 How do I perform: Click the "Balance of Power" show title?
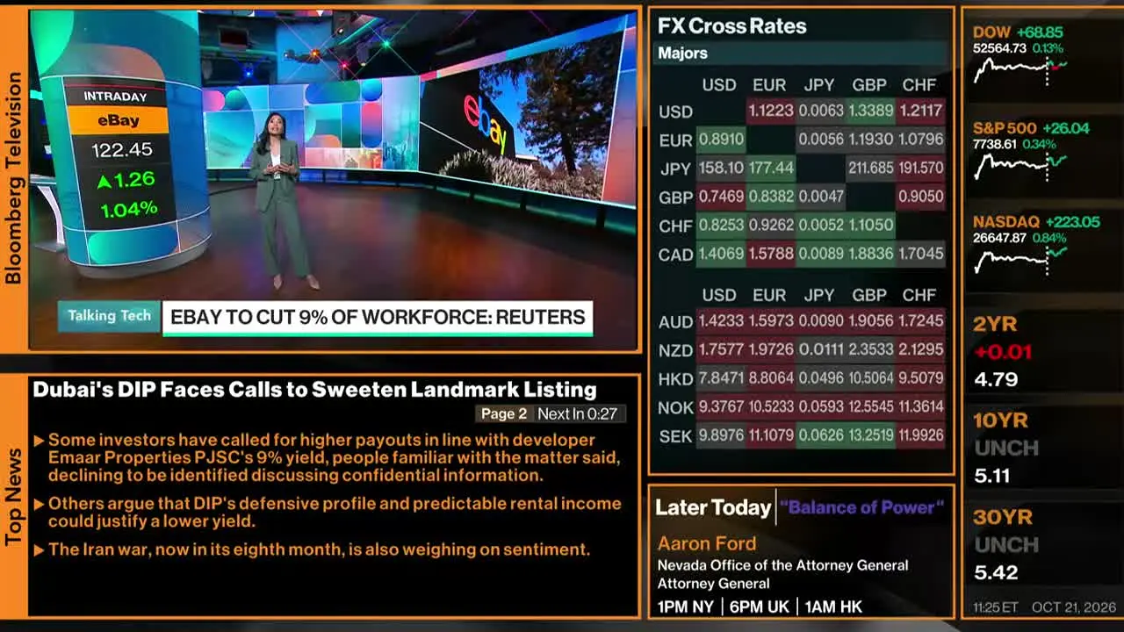[861, 507]
